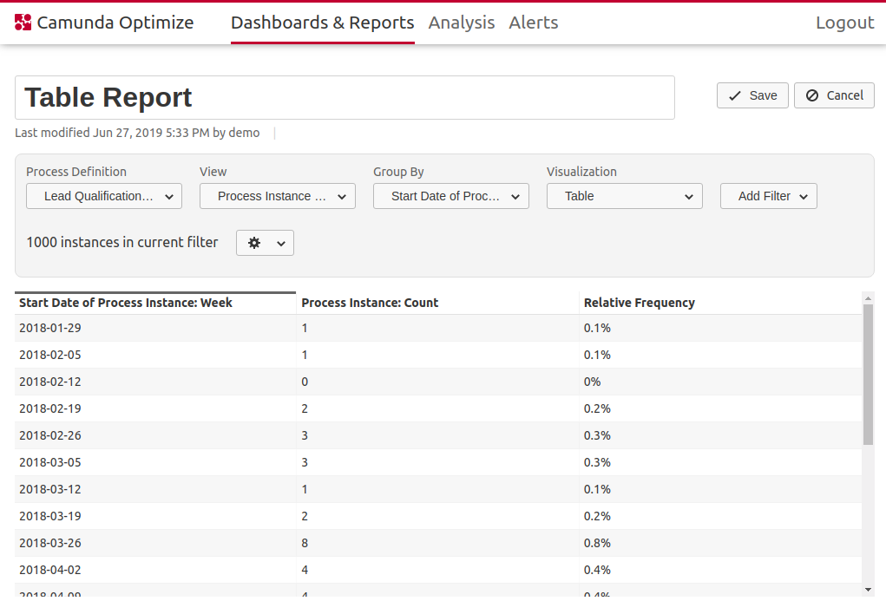The height and width of the screenshot is (614, 886).
Task: Log out via the Logout link
Action: point(844,23)
